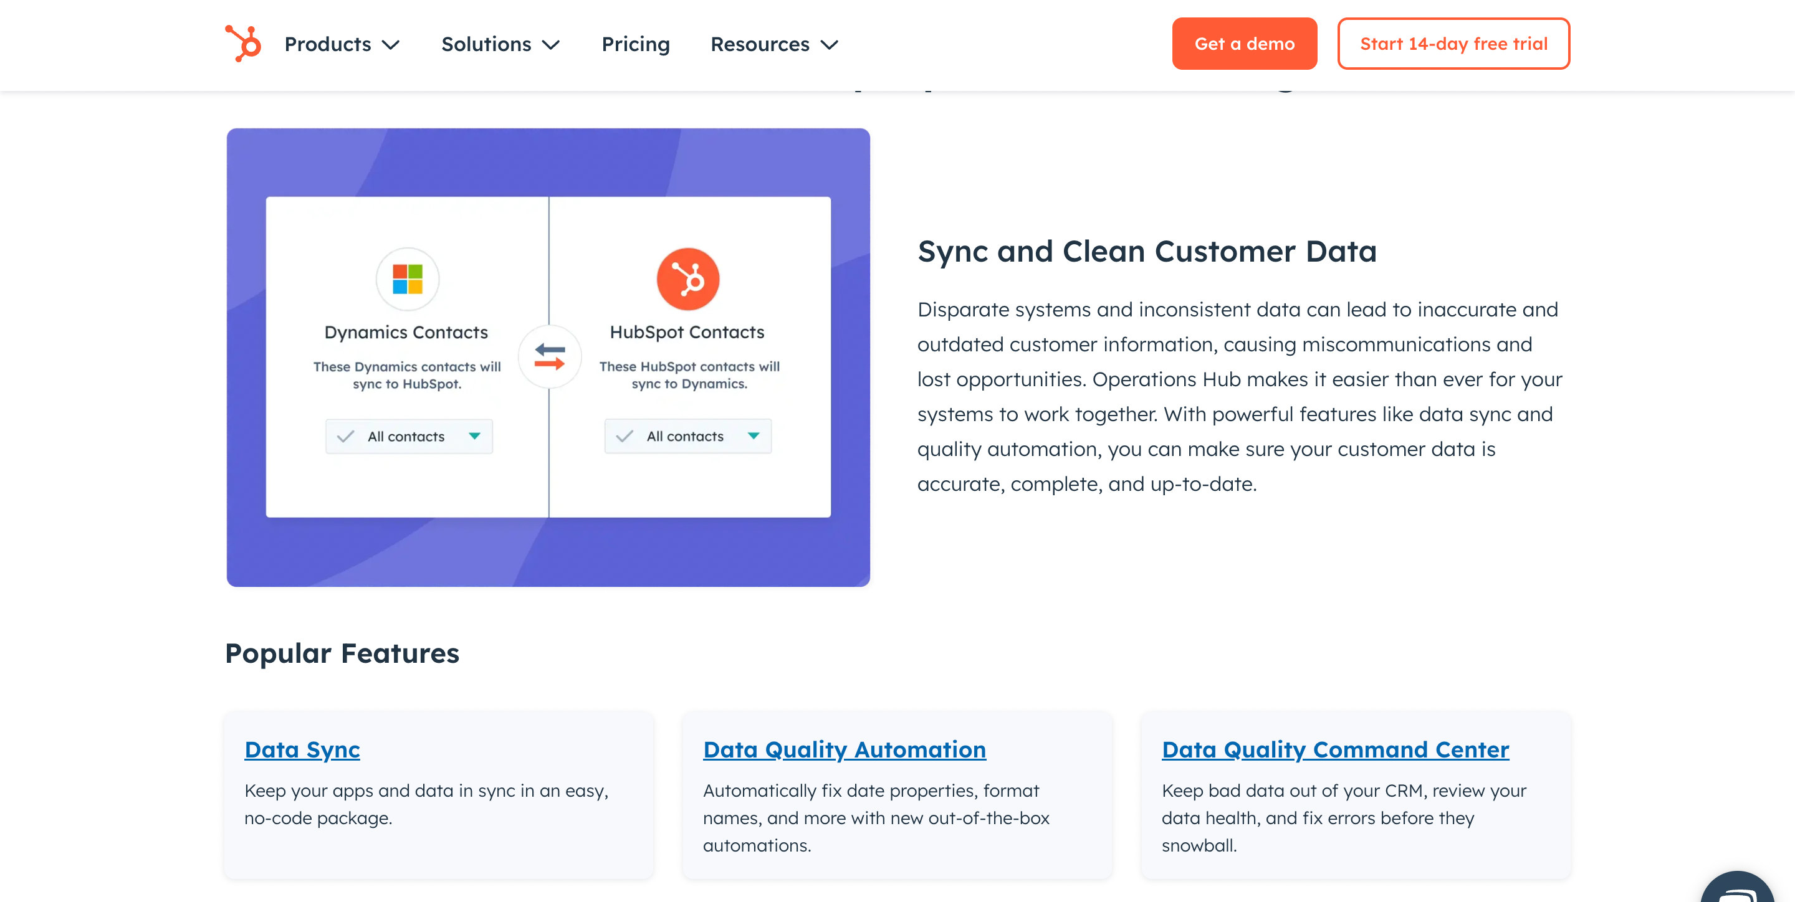
Task: Select the Microsoft logo above Dynamics Contacts
Action: point(408,278)
